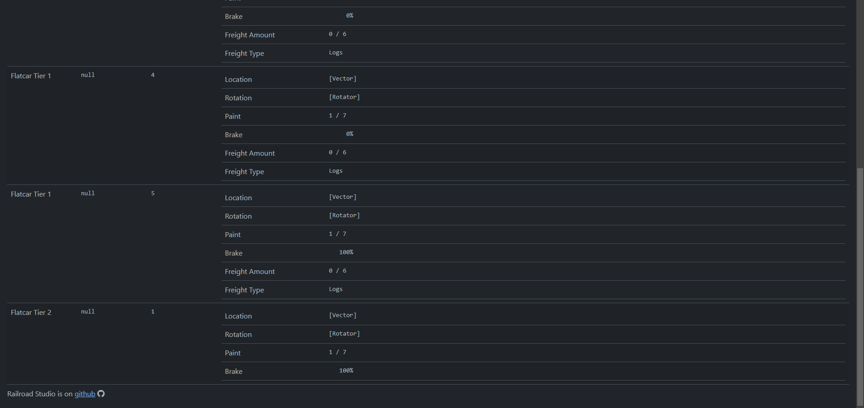Select the Flatcar Tier 2 row header
This screenshot has height=408, width=864.
click(x=31, y=312)
